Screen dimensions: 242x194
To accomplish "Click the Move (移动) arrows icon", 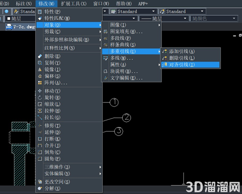I will point(40,91).
